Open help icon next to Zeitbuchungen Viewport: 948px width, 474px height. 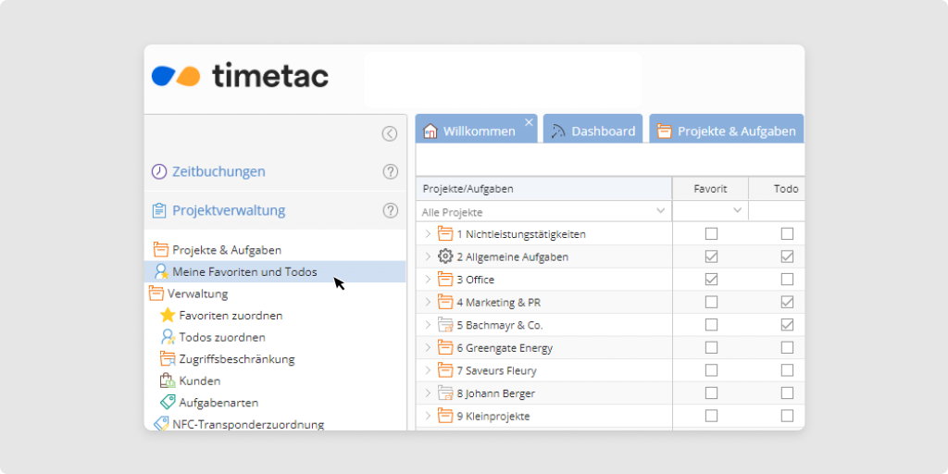click(x=390, y=171)
